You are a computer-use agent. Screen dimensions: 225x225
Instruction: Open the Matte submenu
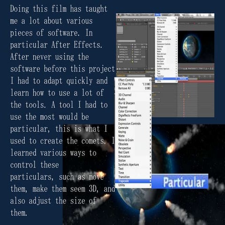pos(133,136)
